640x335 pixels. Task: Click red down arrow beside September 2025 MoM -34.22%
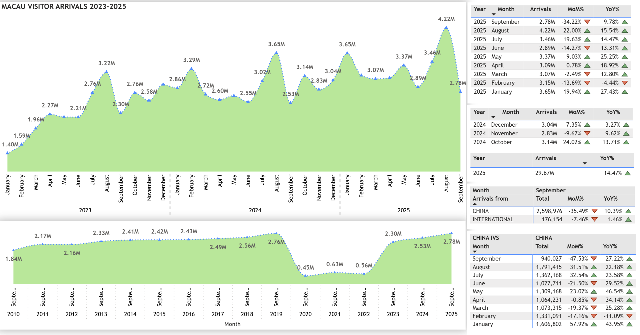(587, 22)
